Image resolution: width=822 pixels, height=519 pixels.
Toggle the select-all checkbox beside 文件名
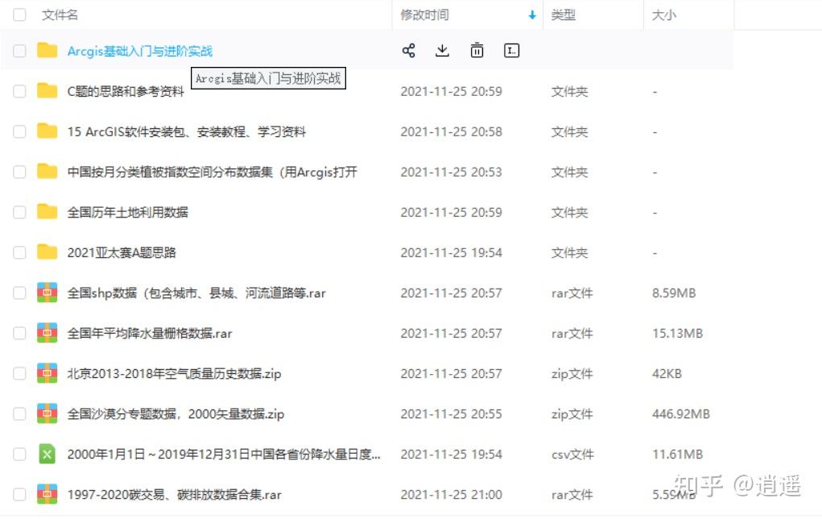(19, 15)
